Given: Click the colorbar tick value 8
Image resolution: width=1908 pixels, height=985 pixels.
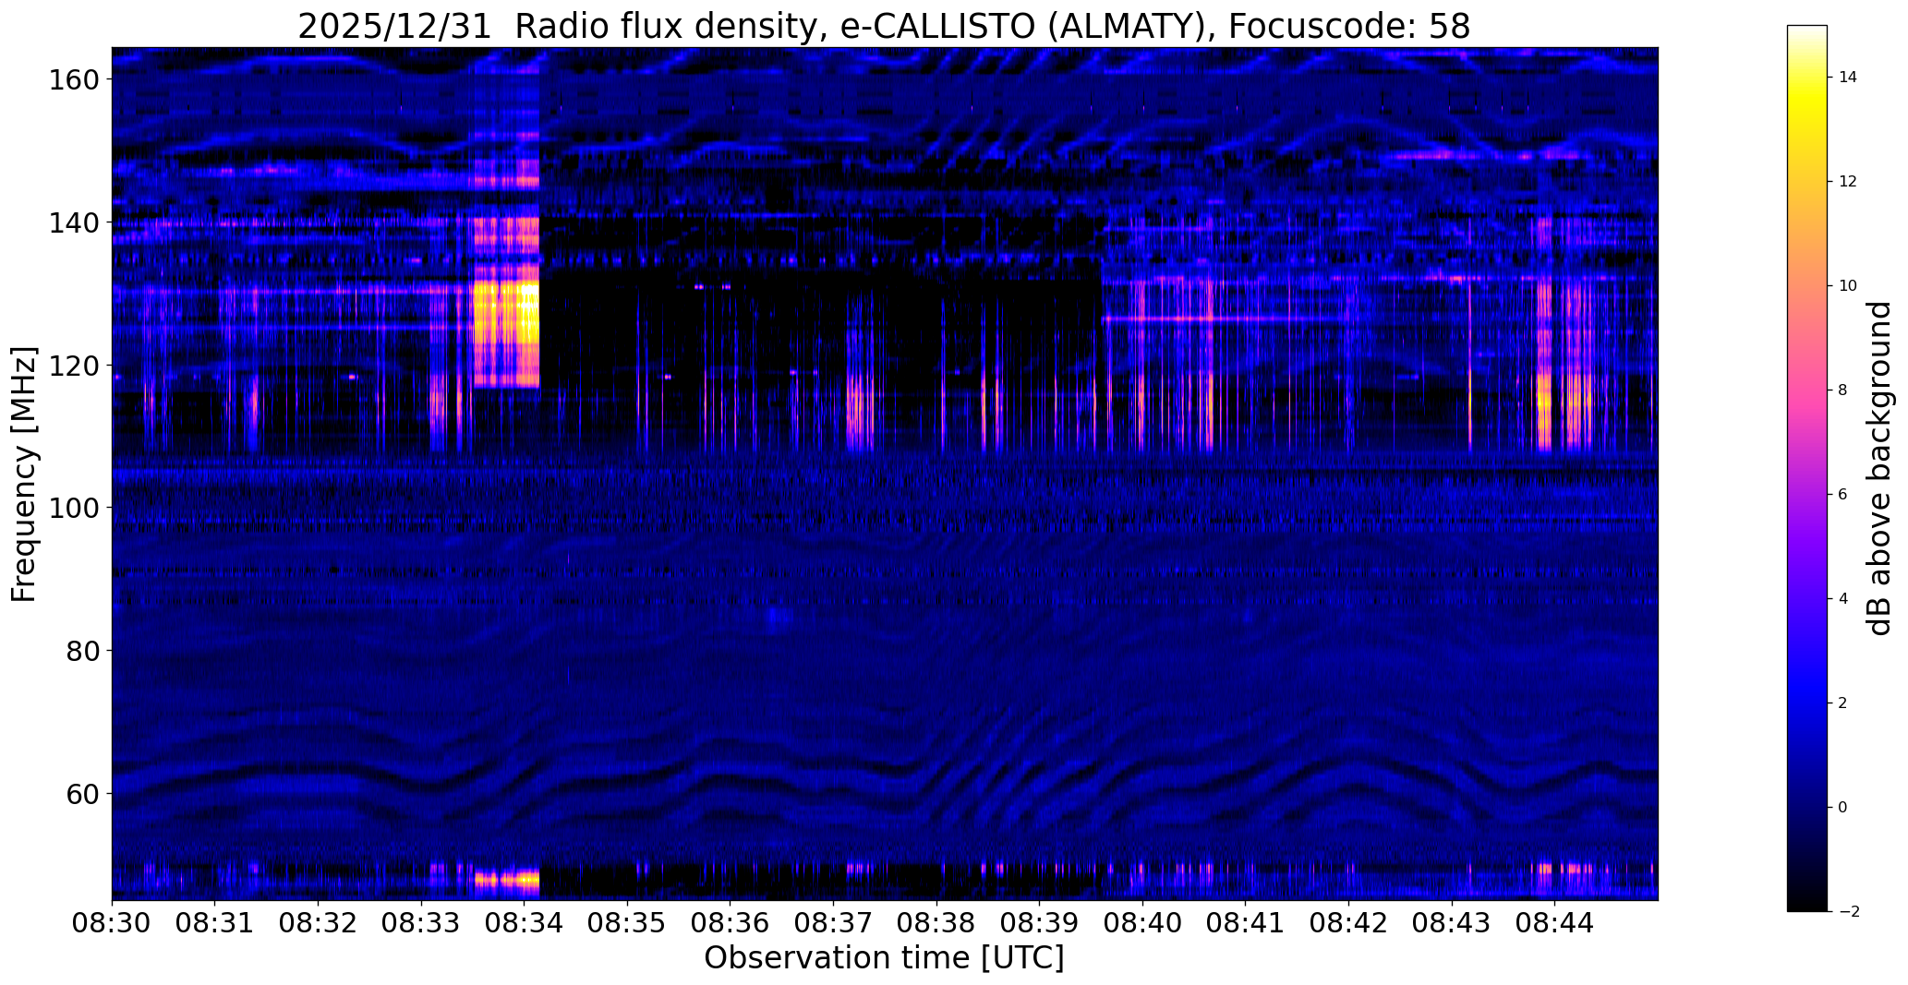Looking at the screenshot, I should coord(1843,390).
